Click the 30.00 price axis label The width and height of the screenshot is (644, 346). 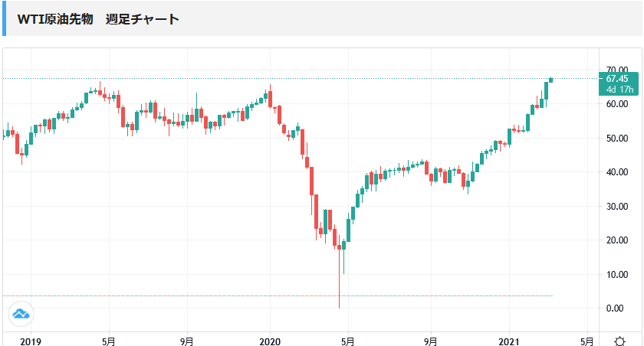[617, 207]
